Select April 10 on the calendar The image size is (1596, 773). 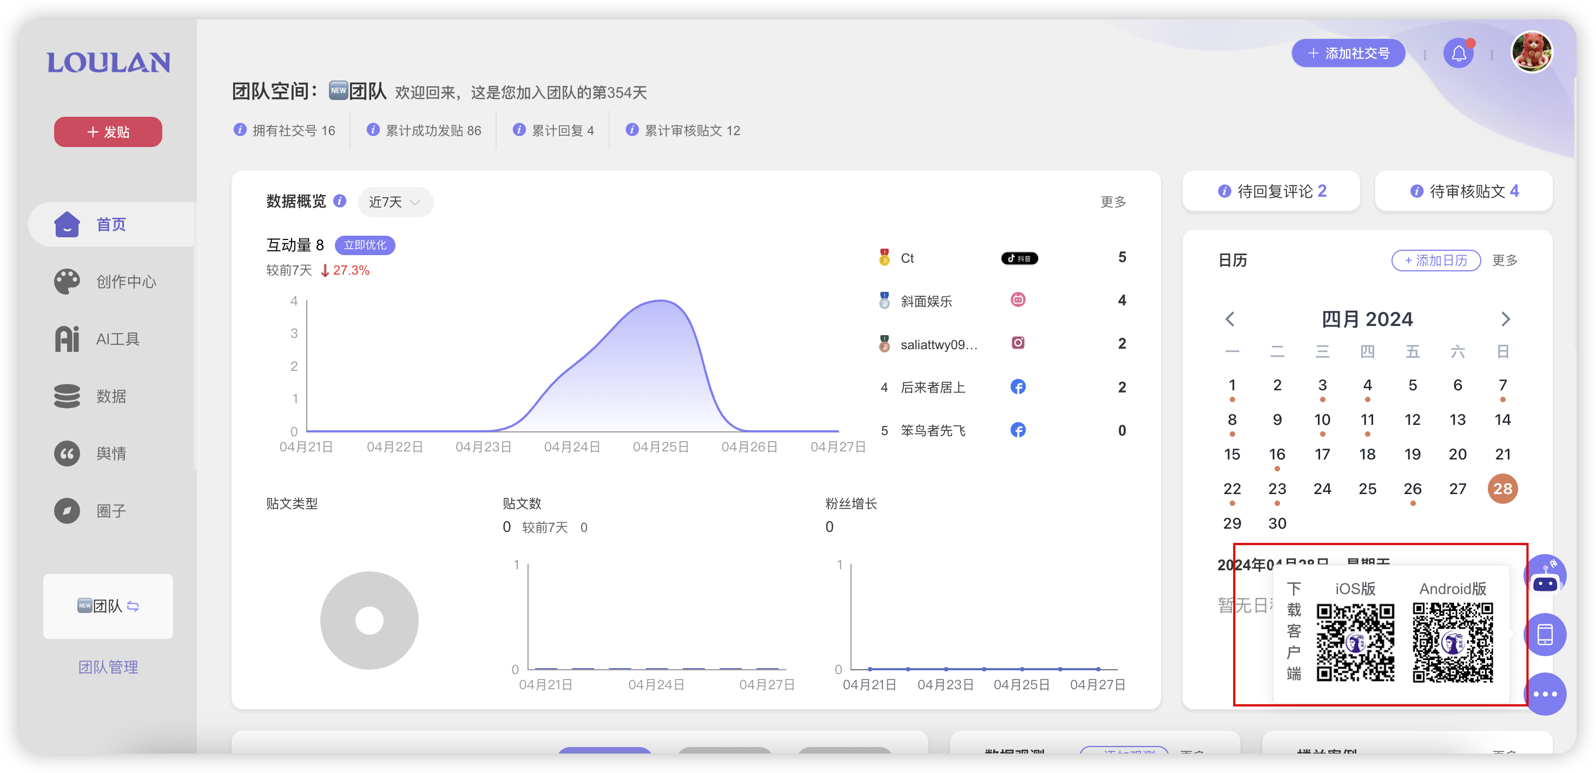(1322, 420)
